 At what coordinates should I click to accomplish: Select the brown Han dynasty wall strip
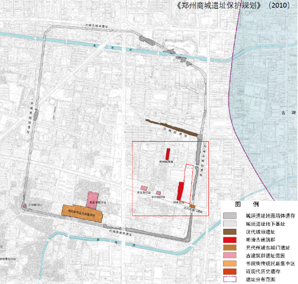[x=172, y=127]
